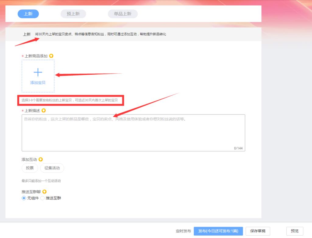Click the 上新描述 field label
This screenshot has width=312, height=238.
pyautogui.click(x=32, y=110)
